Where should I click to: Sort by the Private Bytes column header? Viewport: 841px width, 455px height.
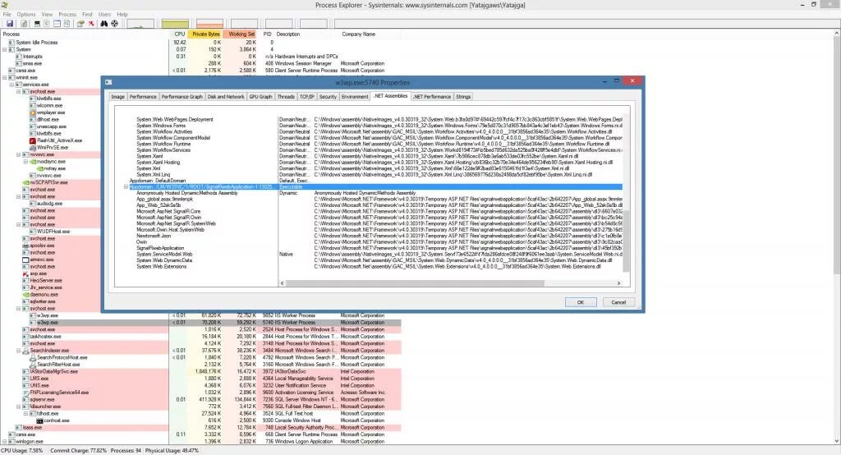point(206,34)
